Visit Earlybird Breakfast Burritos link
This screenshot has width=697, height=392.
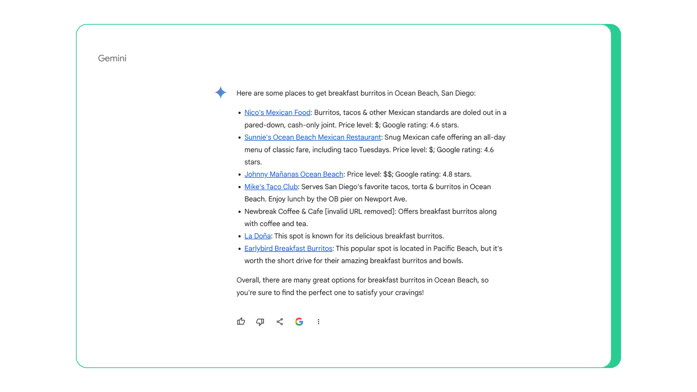point(288,248)
